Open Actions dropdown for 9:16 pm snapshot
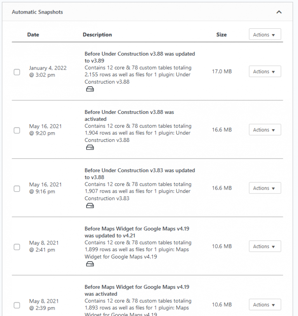This screenshot has width=298, height=316. pos(265,188)
